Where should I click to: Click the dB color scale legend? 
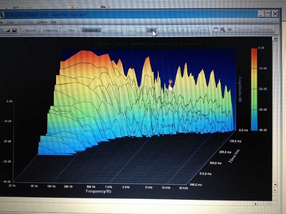point(254,89)
